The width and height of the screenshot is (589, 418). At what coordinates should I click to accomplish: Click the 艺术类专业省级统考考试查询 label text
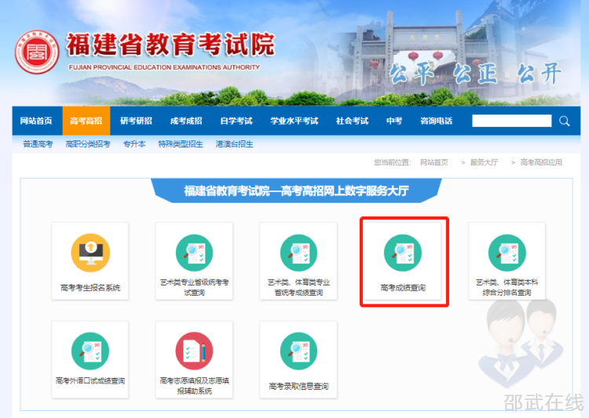click(x=194, y=287)
